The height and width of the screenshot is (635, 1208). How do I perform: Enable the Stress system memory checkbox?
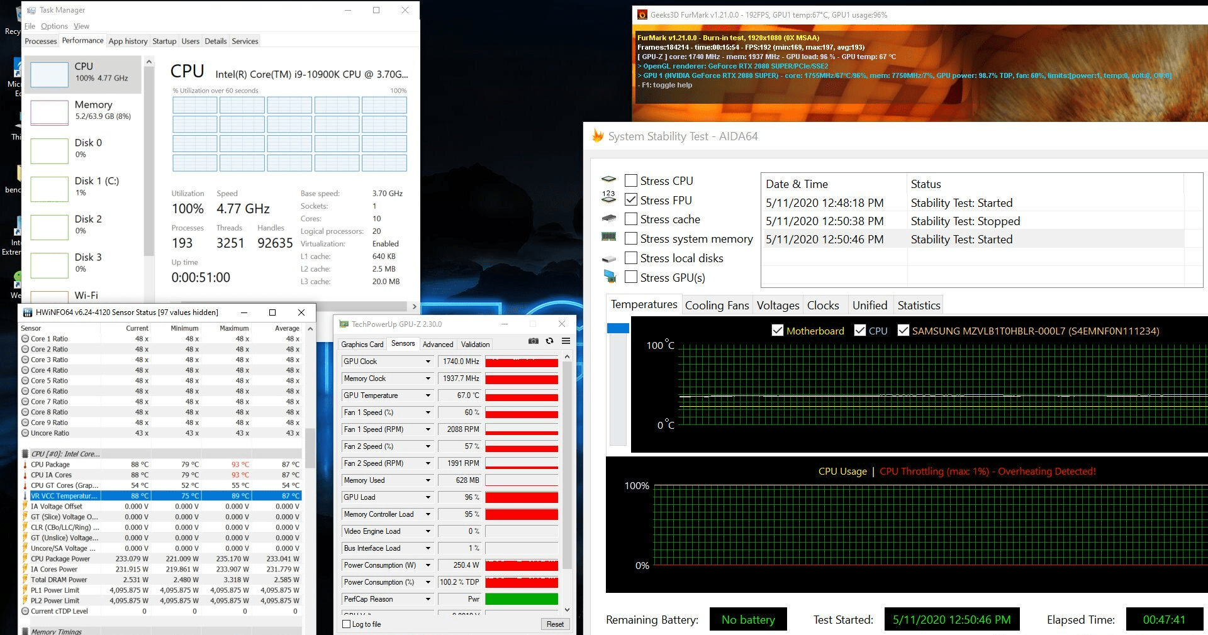click(631, 238)
